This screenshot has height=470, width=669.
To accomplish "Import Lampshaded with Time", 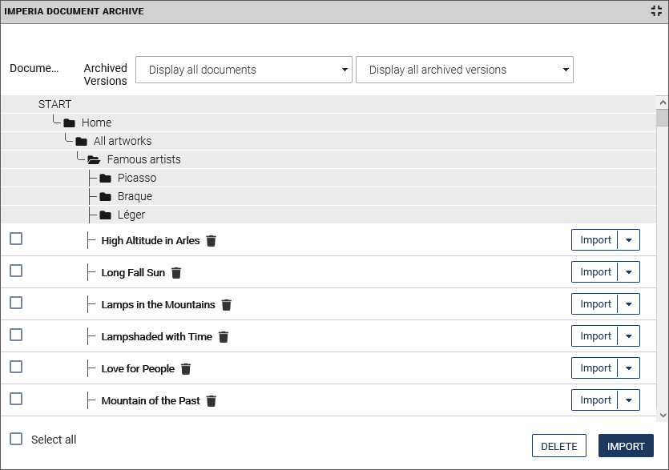I will coord(594,336).
